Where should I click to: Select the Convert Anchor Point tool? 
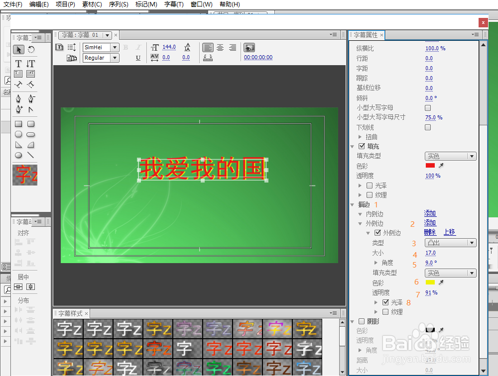tap(31, 110)
